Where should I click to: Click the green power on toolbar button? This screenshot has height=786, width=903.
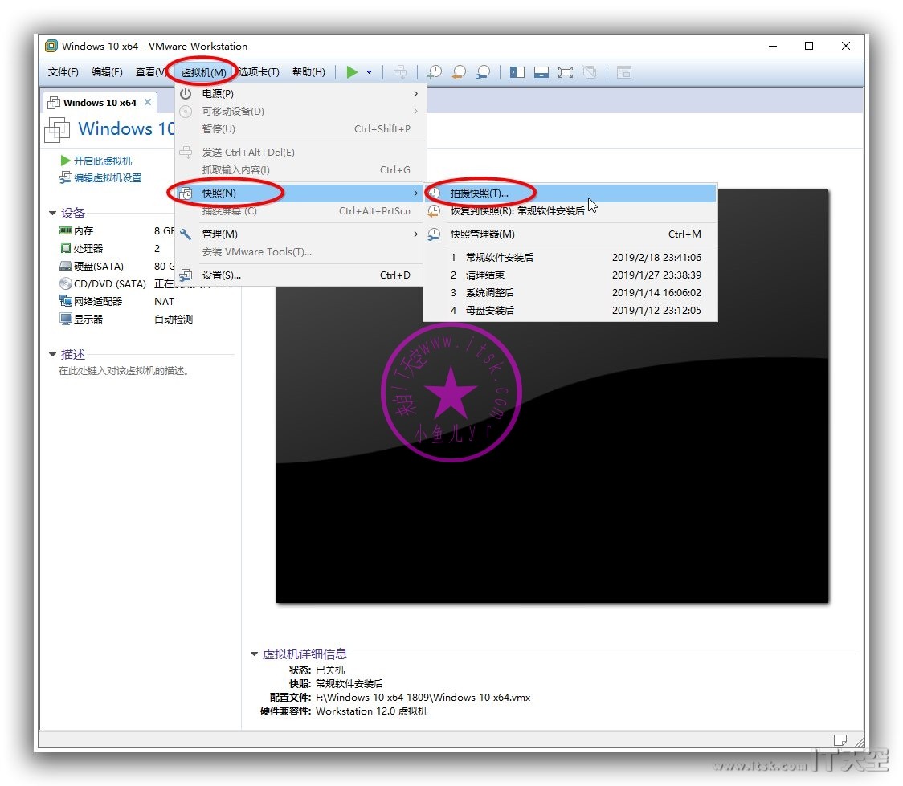click(352, 72)
